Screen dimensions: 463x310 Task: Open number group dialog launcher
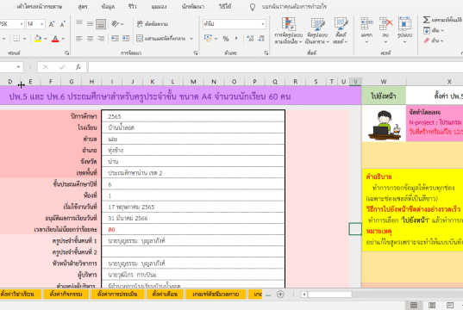pos(266,53)
